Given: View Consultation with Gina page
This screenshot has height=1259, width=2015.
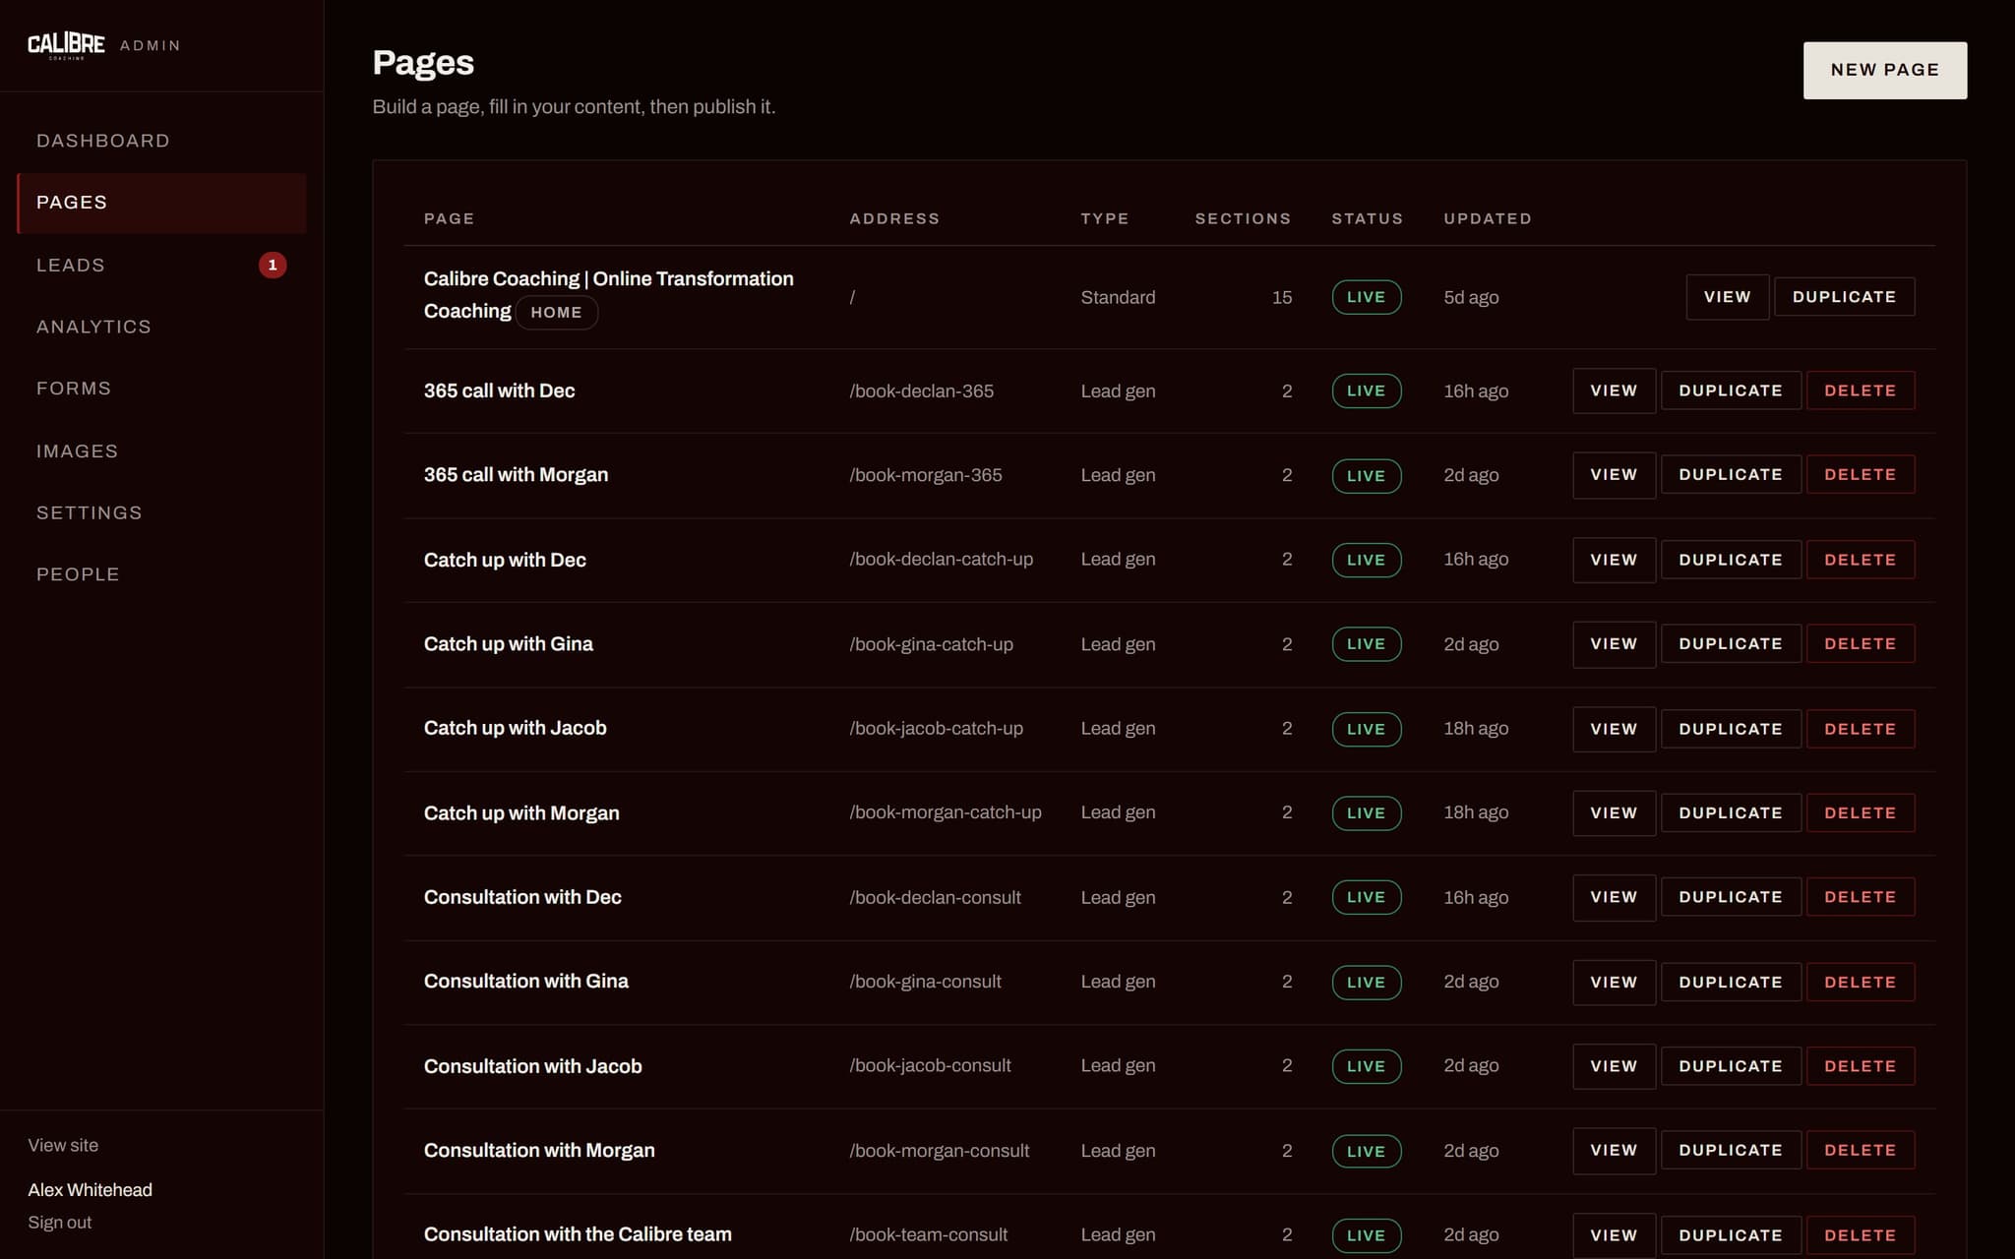Looking at the screenshot, I should click(1614, 982).
